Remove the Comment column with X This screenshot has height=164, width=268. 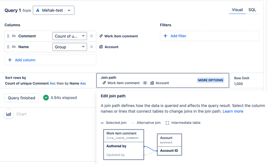click(91, 36)
